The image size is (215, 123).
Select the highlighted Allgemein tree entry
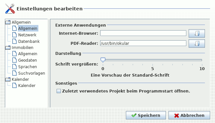click(28, 28)
